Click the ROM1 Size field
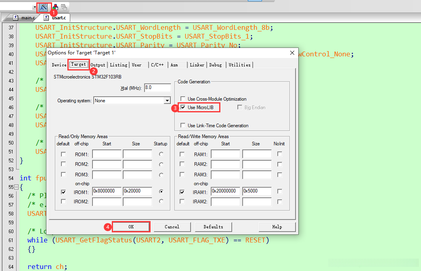 (138, 154)
